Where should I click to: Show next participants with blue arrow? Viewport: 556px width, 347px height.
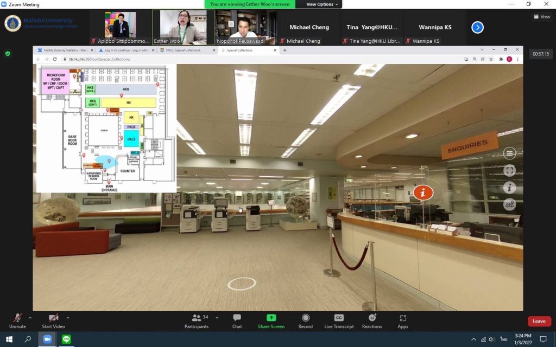click(477, 27)
